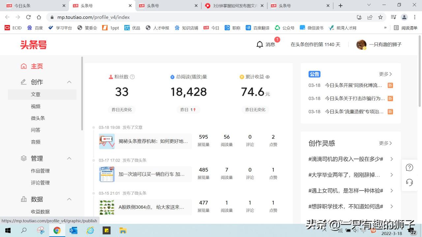Switch to the 3分钟掌握如何发布图文 tab
The width and height of the screenshot is (422, 237).
tap(234, 6)
